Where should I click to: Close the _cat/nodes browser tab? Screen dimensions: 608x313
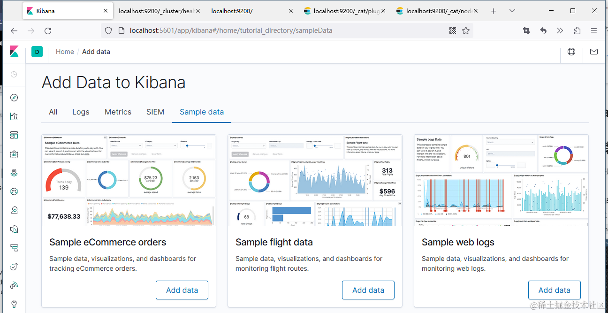coord(477,11)
